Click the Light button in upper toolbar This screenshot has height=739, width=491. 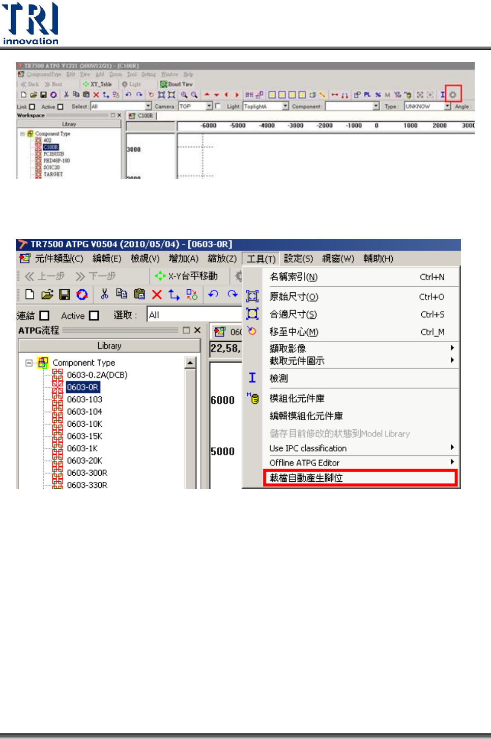click(131, 84)
